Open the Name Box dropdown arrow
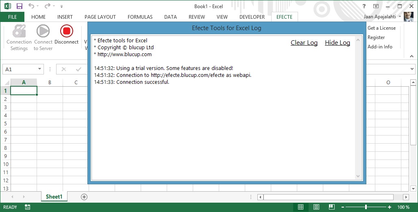Image resolution: width=418 pixels, height=212 pixels. 39,69
